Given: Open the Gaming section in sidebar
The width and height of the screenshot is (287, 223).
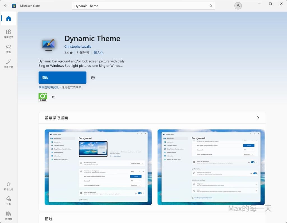Looking at the screenshot, I should 8,49.
